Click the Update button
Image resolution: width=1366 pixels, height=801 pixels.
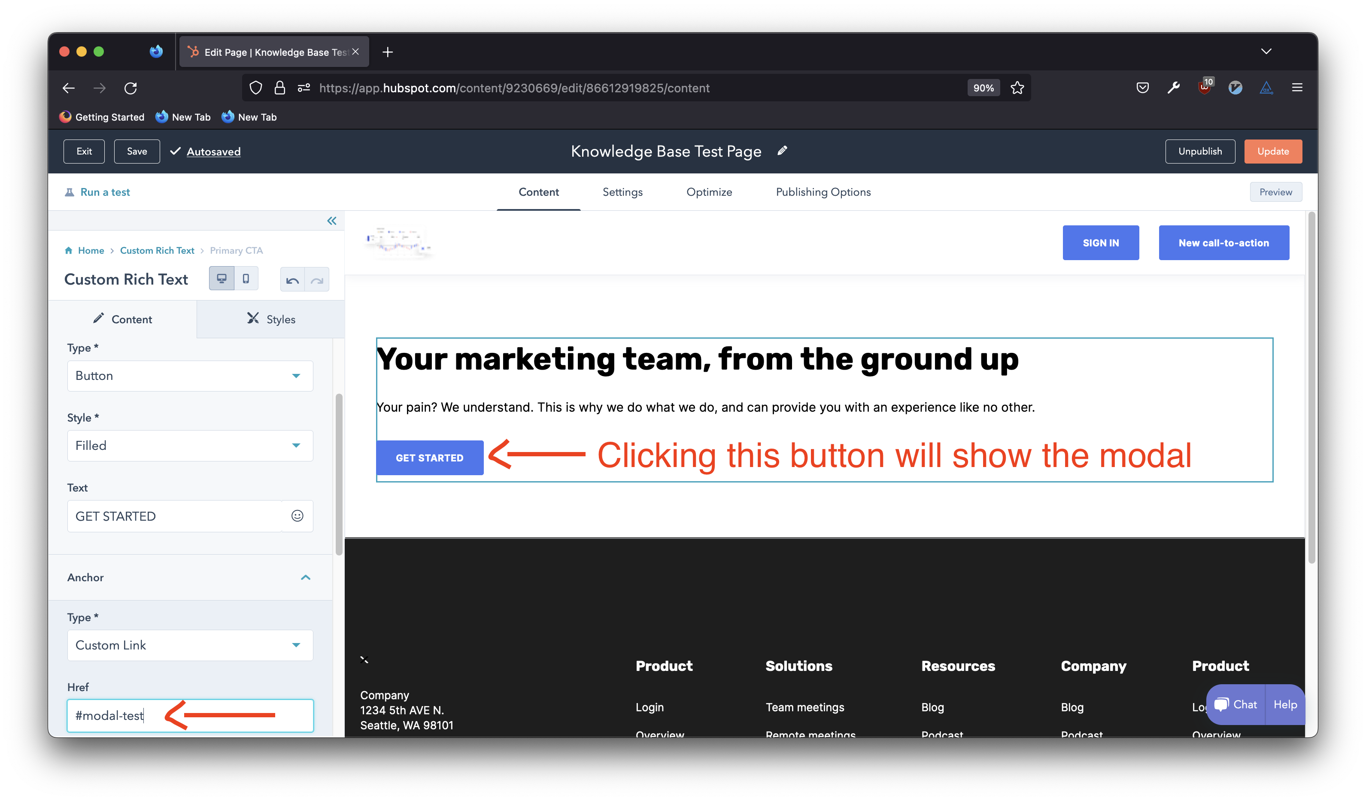tap(1273, 151)
